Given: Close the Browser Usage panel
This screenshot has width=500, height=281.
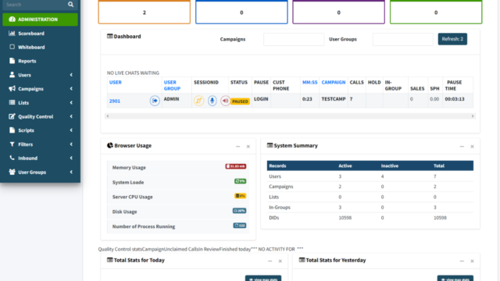Looking at the screenshot, I should pyautogui.click(x=248, y=147).
